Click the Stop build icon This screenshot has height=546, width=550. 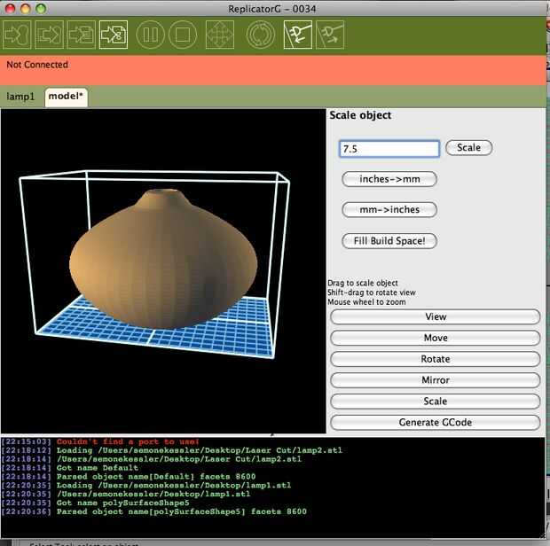click(x=183, y=35)
